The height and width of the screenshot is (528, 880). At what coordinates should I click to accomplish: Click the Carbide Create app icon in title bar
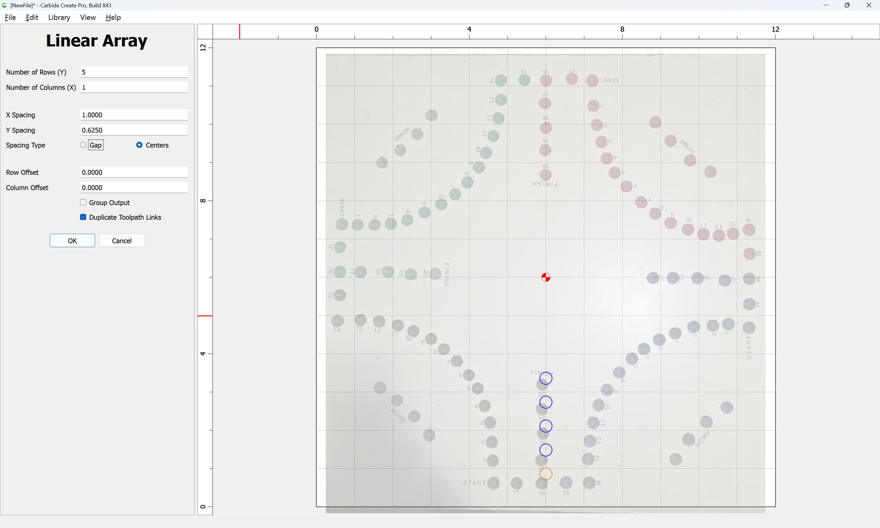pos(5,5)
